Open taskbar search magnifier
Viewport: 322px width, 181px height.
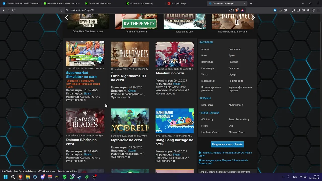(x=13, y=177)
